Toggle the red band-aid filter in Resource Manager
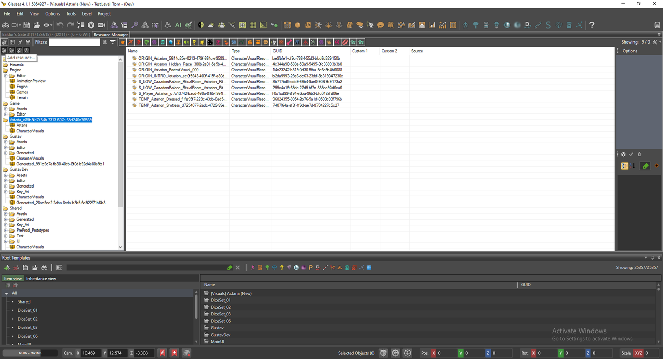 (x=345, y=42)
